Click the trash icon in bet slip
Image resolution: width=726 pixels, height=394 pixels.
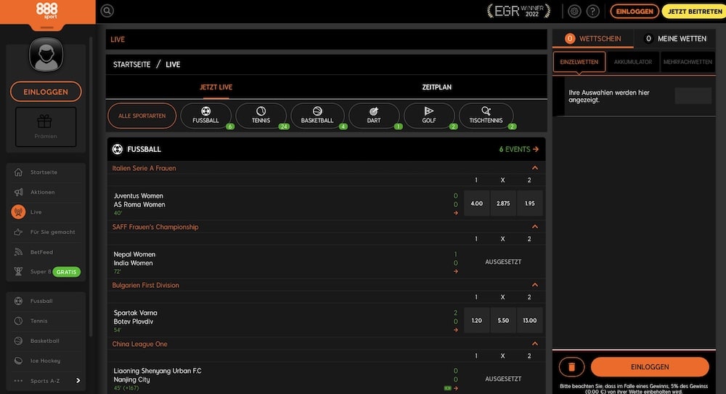point(571,367)
